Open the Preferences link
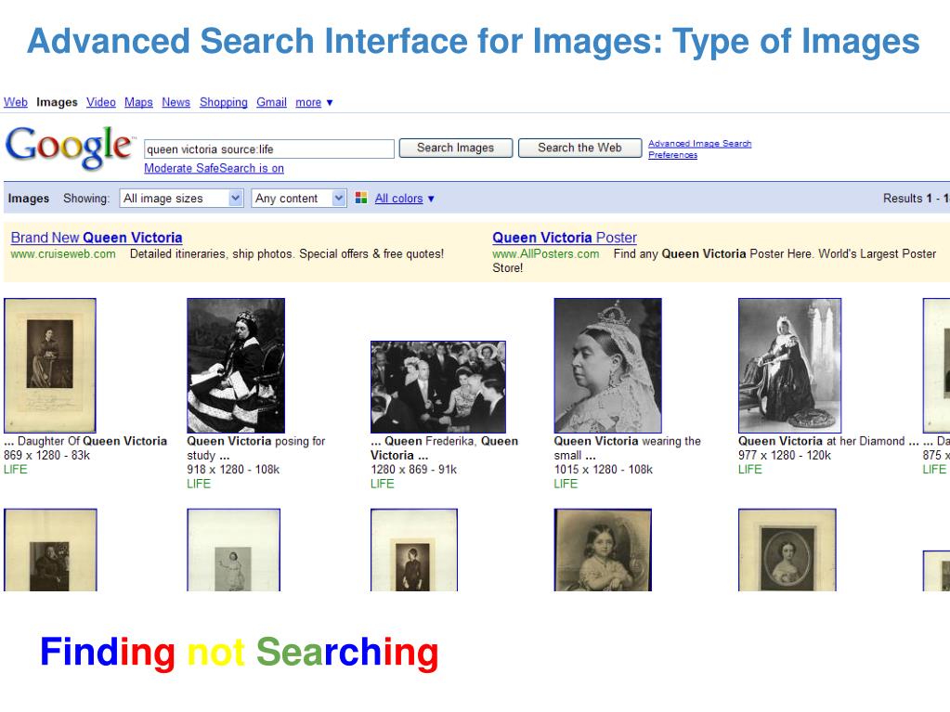 [672, 155]
